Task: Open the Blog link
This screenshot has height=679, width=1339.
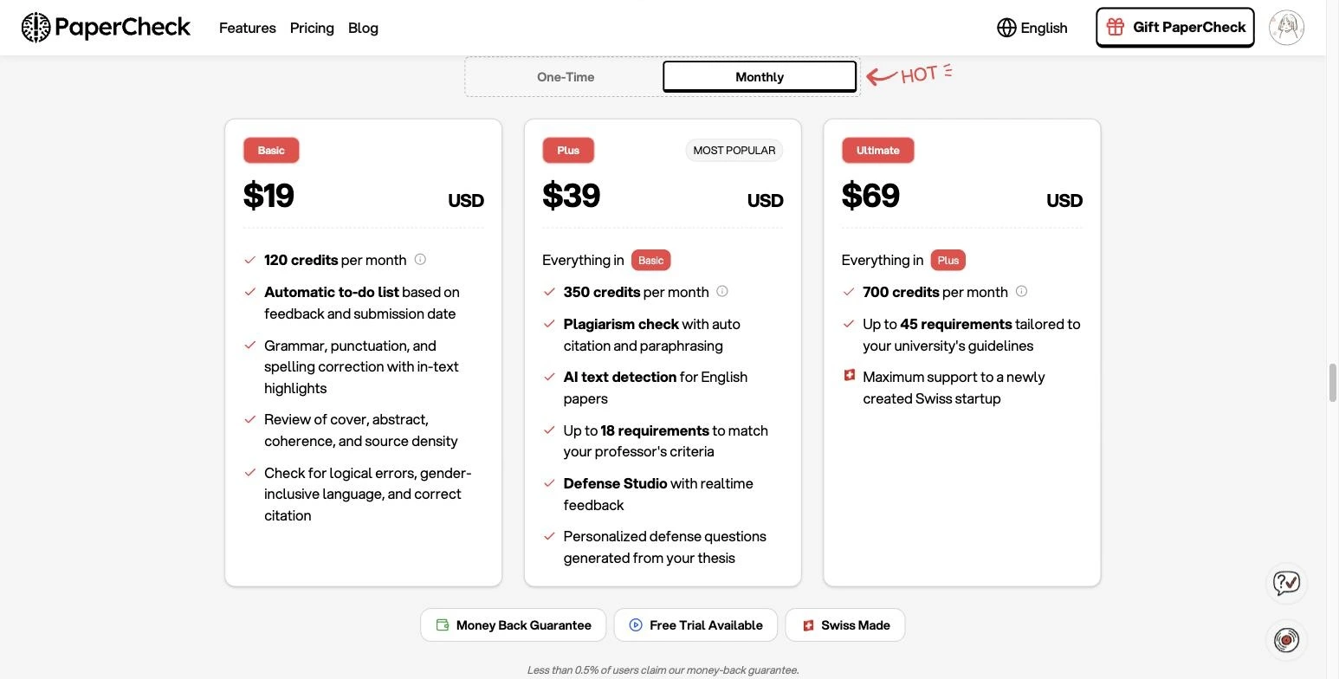Action: (363, 28)
